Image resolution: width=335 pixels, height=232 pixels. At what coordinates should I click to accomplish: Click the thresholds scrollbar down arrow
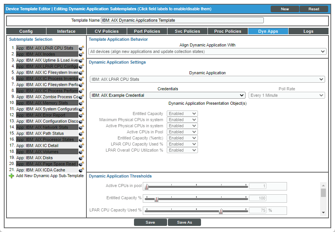323,212
